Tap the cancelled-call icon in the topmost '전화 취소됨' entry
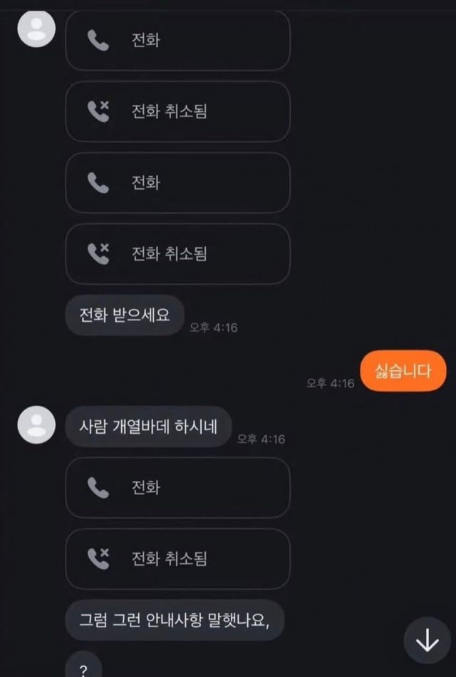456x677 pixels. point(98,111)
